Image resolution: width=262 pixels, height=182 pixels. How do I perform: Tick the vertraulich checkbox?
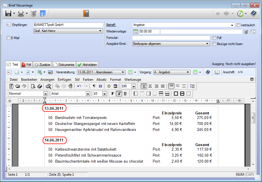[238, 25]
